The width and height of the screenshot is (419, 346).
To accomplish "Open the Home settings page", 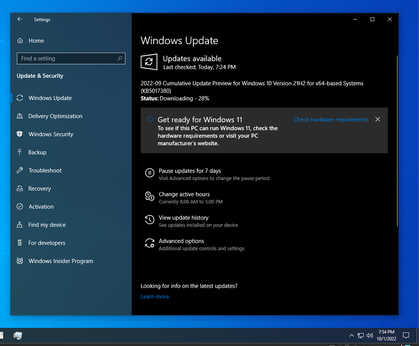I will coord(36,41).
